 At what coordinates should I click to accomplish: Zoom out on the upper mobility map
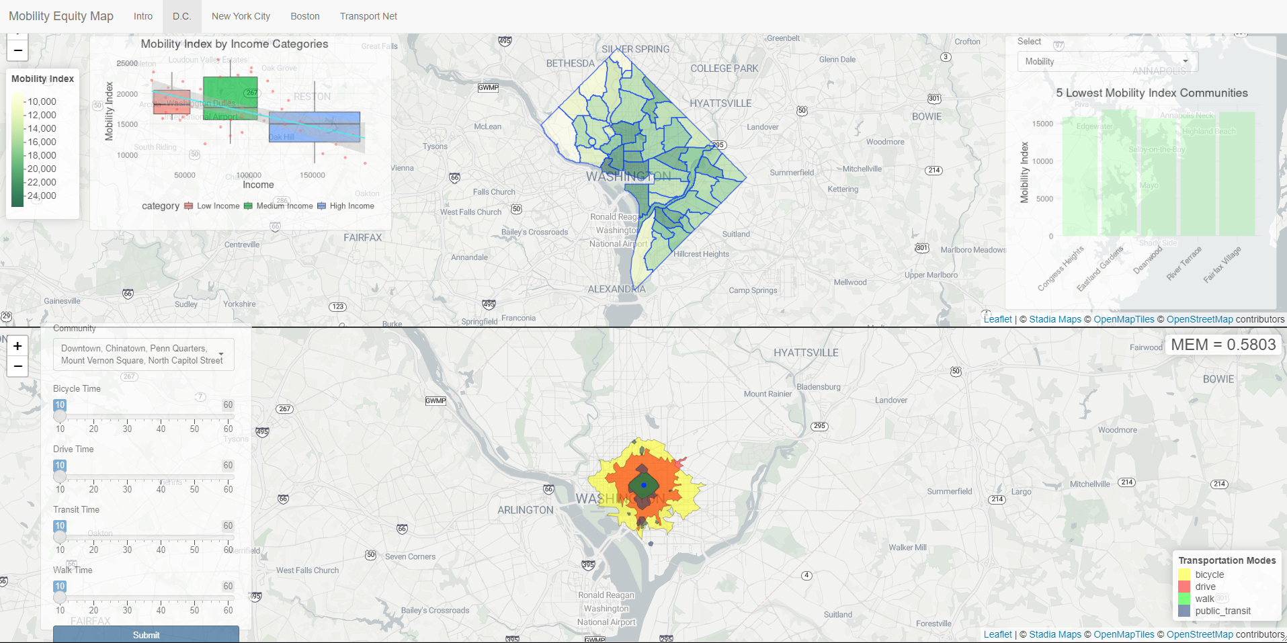17,50
